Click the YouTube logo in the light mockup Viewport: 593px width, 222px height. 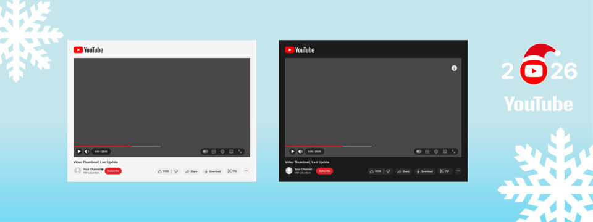pyautogui.click(x=88, y=50)
